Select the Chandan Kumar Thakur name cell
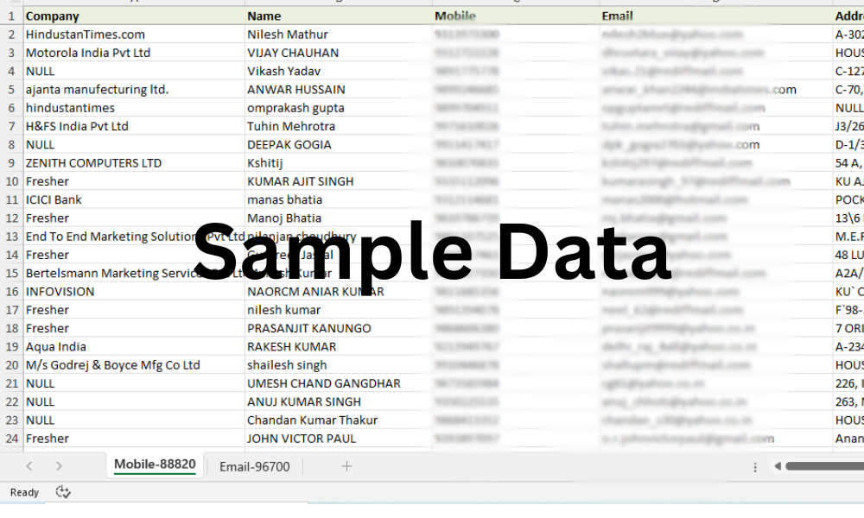Screen dimensions: 864x518 pos(339,420)
